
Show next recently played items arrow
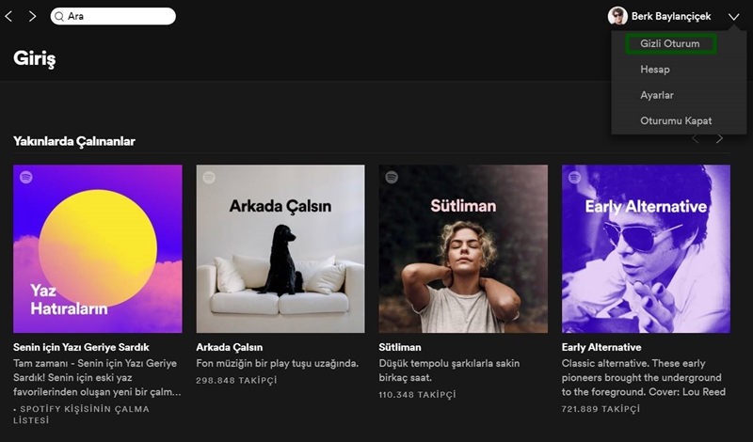(x=719, y=138)
